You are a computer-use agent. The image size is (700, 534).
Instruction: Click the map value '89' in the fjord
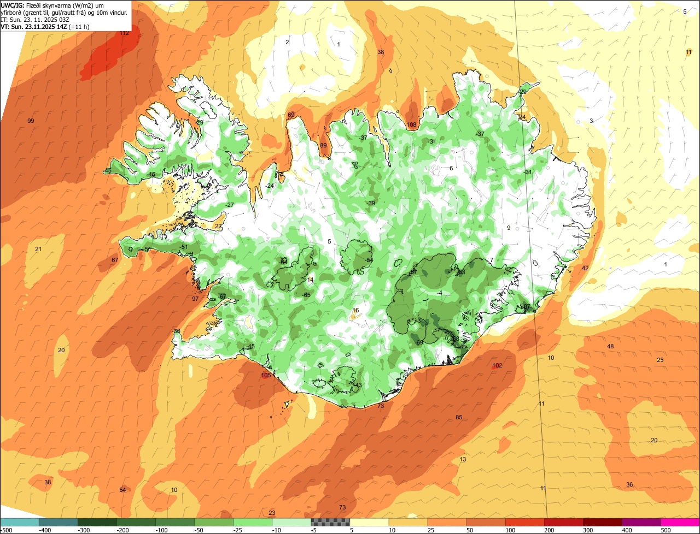[x=323, y=145]
